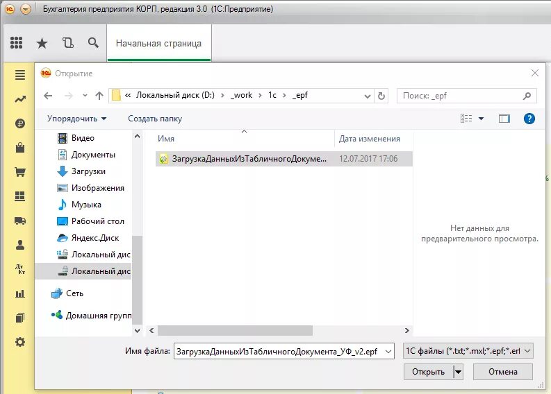The image size is (551, 394).
Task: Select Документы in the navigation tree
Action: [86, 155]
